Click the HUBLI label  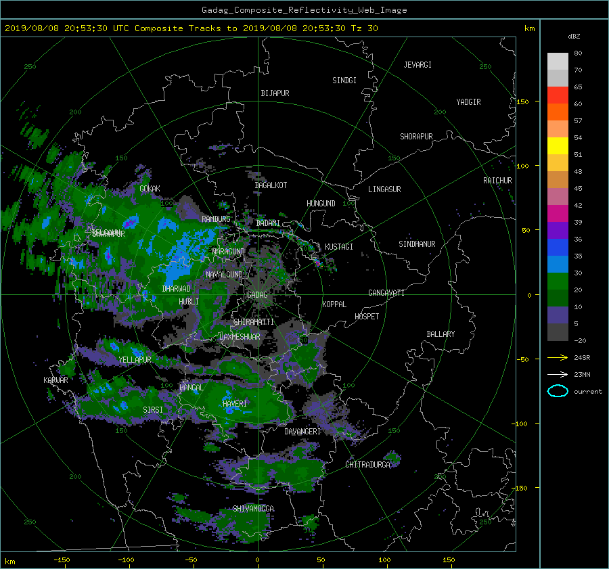[x=188, y=302]
